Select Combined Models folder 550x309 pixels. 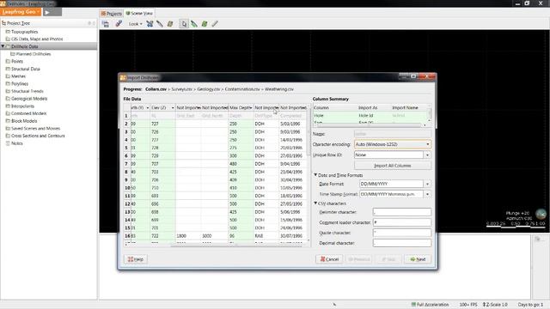28,113
